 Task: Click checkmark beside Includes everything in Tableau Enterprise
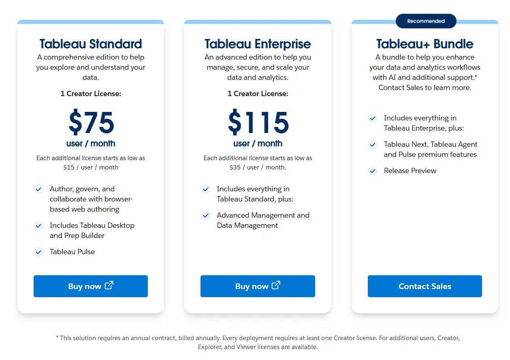click(373, 118)
